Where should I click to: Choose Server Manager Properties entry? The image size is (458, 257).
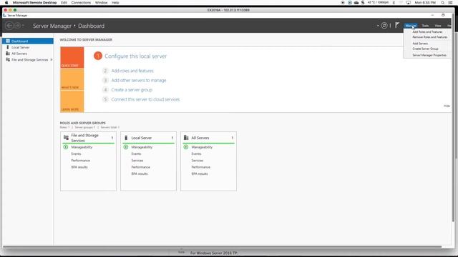point(429,55)
